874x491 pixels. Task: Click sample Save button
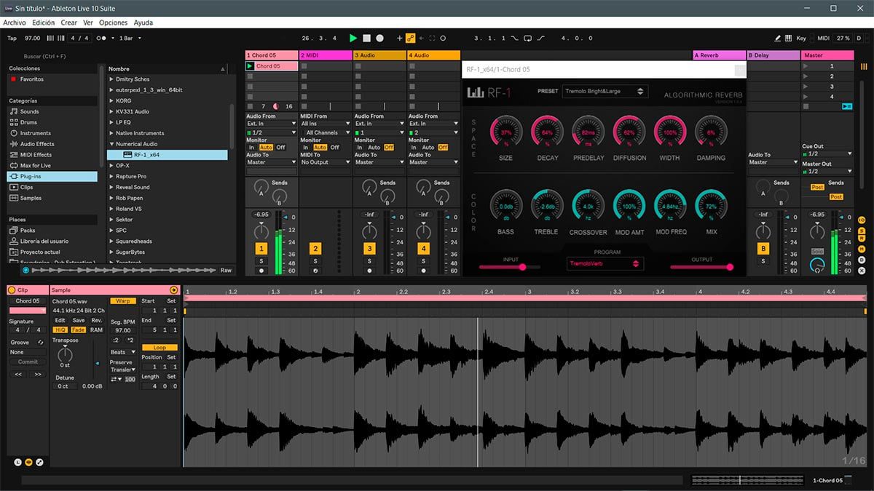pyautogui.click(x=78, y=320)
